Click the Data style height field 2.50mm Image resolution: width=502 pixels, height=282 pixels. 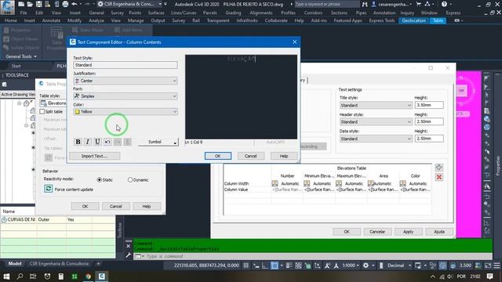coord(429,139)
